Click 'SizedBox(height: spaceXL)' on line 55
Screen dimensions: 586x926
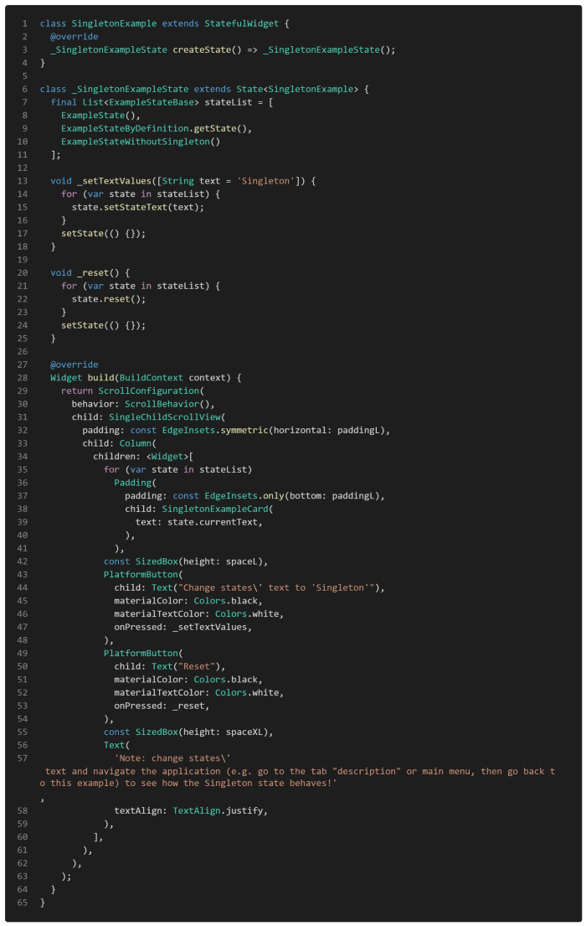point(202,732)
